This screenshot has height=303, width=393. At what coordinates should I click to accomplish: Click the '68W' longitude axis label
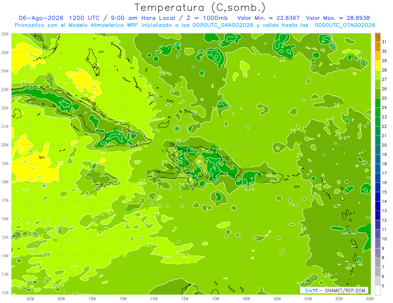[x=246, y=298]
